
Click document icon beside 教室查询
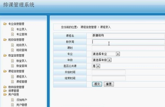(x=13, y=66)
